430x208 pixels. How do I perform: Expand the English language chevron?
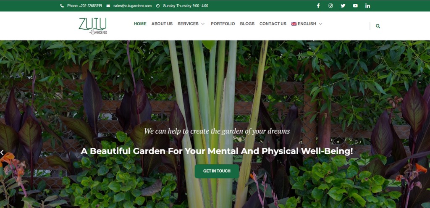[x=320, y=24]
